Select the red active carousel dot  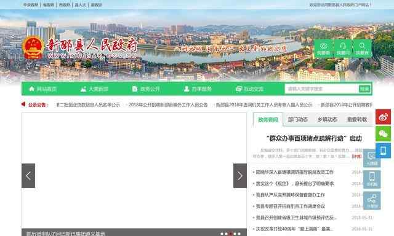[230, 234]
